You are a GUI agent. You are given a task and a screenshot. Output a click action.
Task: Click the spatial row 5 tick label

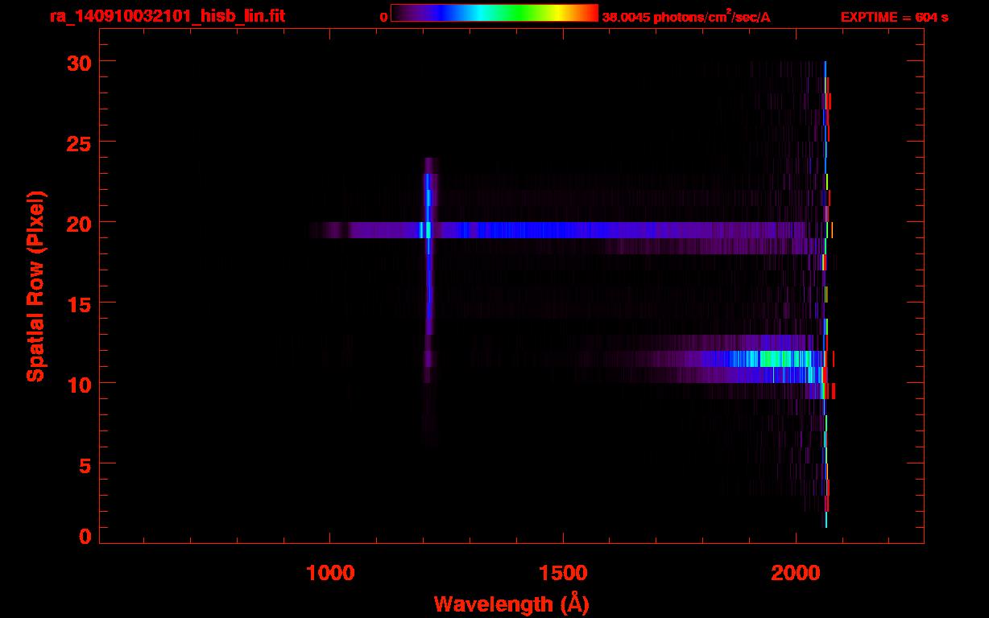(x=85, y=464)
